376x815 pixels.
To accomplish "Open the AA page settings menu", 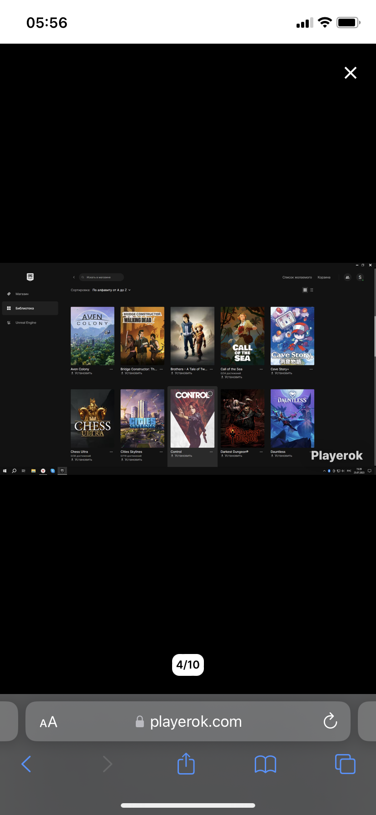I will (49, 722).
